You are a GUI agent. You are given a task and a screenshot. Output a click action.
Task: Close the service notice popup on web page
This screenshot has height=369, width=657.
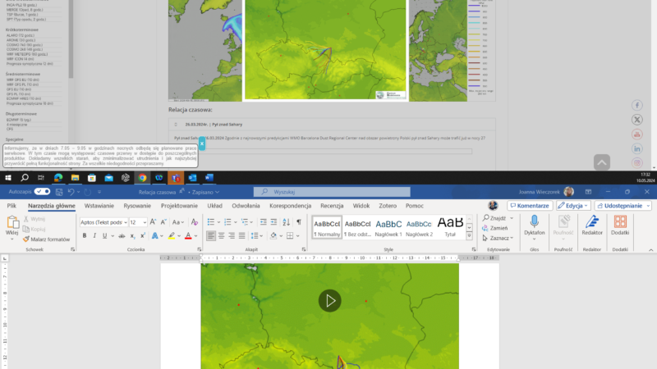[x=202, y=143]
